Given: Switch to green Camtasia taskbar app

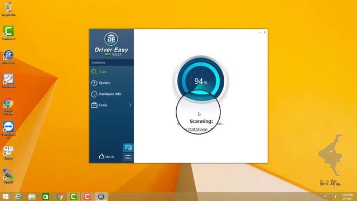Looking at the screenshot, I should (x=73, y=197).
